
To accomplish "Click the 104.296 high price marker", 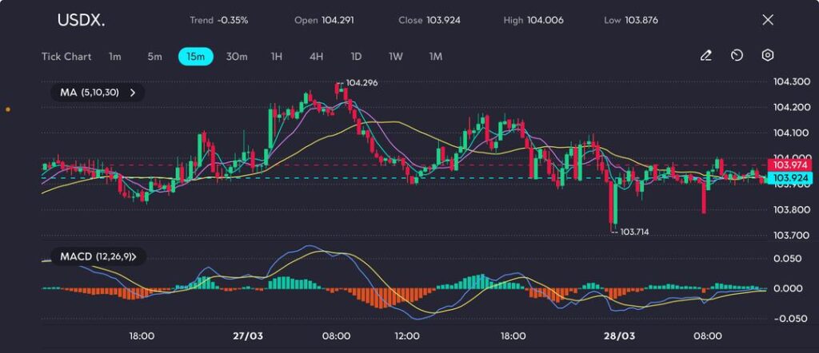I will point(361,82).
